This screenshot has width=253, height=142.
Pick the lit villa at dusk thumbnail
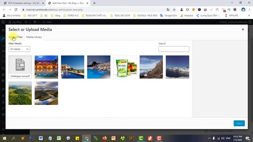[x=46, y=67]
